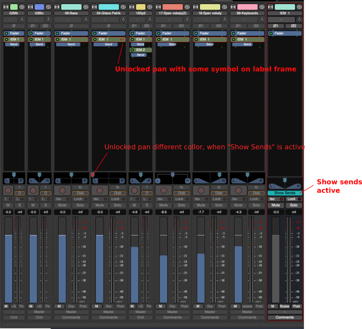Hide the 02Mtr strip via eye icon
Screen dimensions: 362x329
pyautogui.click(x=21, y=7)
